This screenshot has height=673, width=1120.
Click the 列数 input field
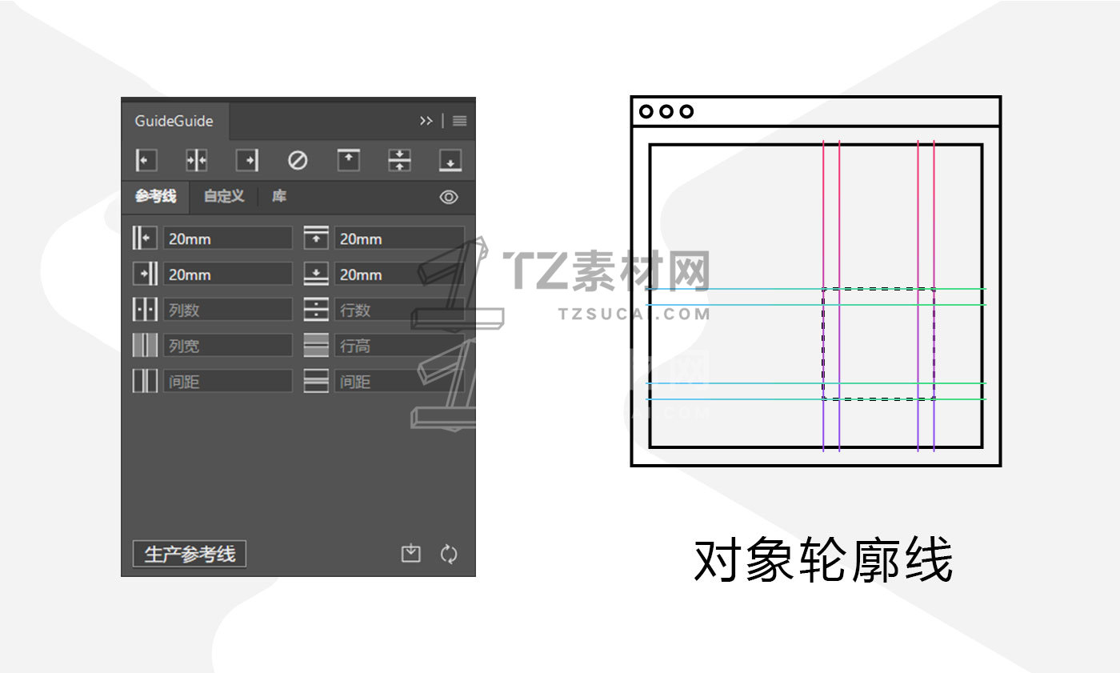click(228, 310)
